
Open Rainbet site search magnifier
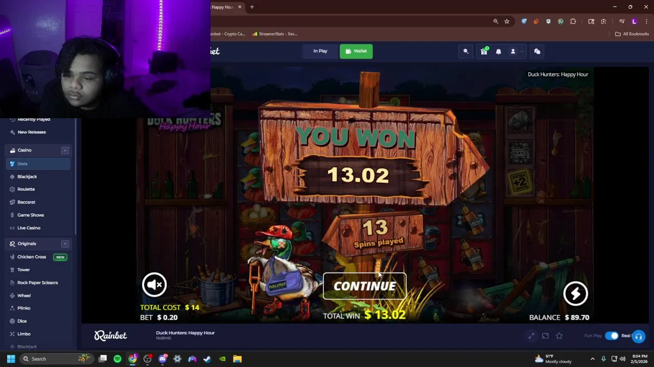point(466,51)
